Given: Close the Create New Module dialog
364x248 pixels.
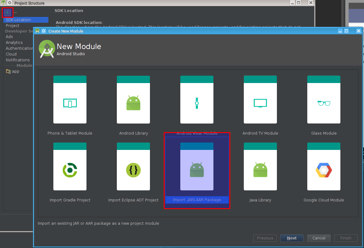Looking at the screenshot, I should 359,31.
